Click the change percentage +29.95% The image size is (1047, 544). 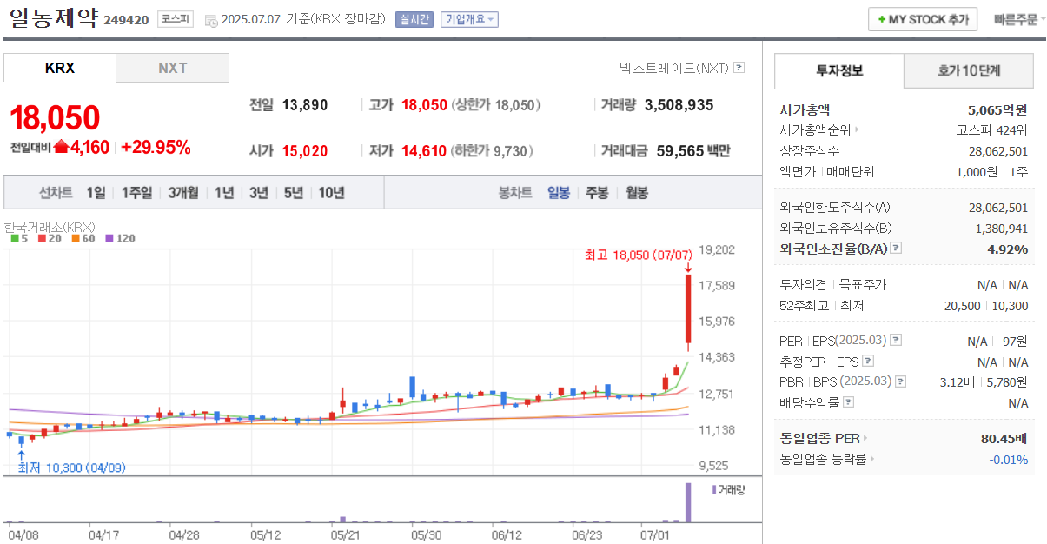click(x=156, y=147)
